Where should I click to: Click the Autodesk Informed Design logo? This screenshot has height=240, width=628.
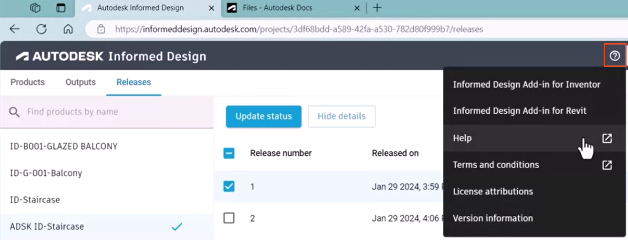[x=111, y=56]
